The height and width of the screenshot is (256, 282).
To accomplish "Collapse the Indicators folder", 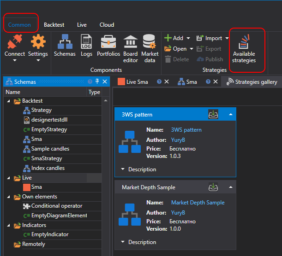I will 8,225.
